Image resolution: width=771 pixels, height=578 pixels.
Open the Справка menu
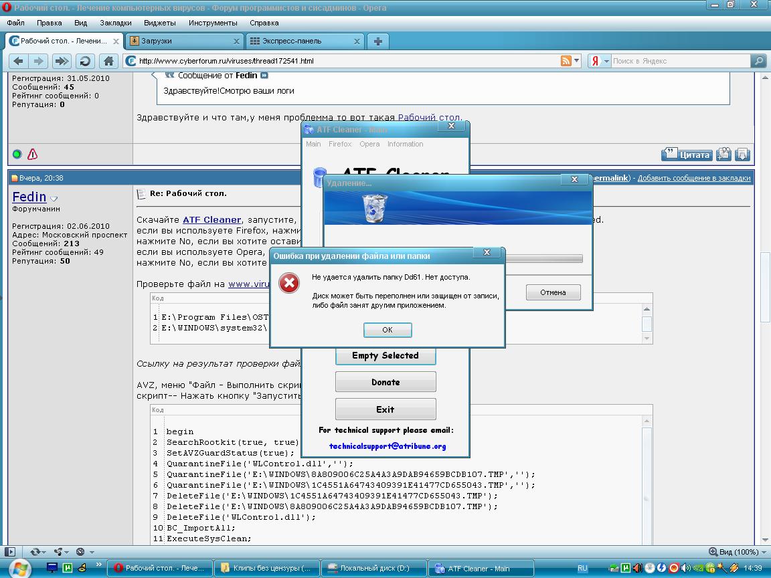pos(264,23)
